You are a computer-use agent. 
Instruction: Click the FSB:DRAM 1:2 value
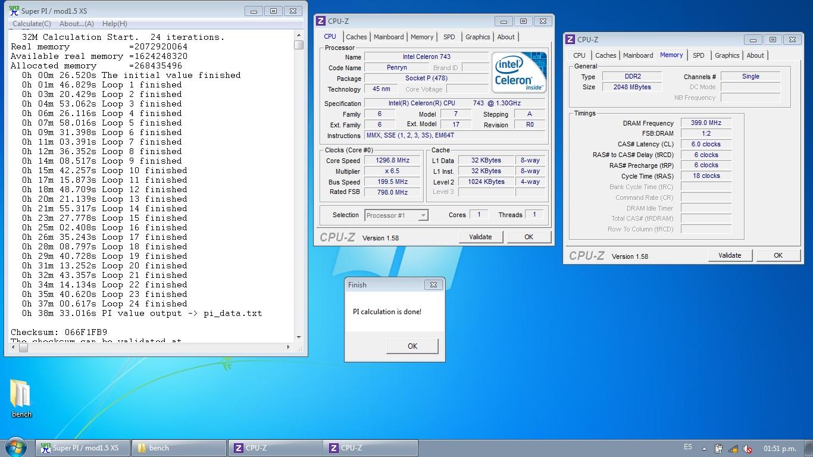coord(706,134)
